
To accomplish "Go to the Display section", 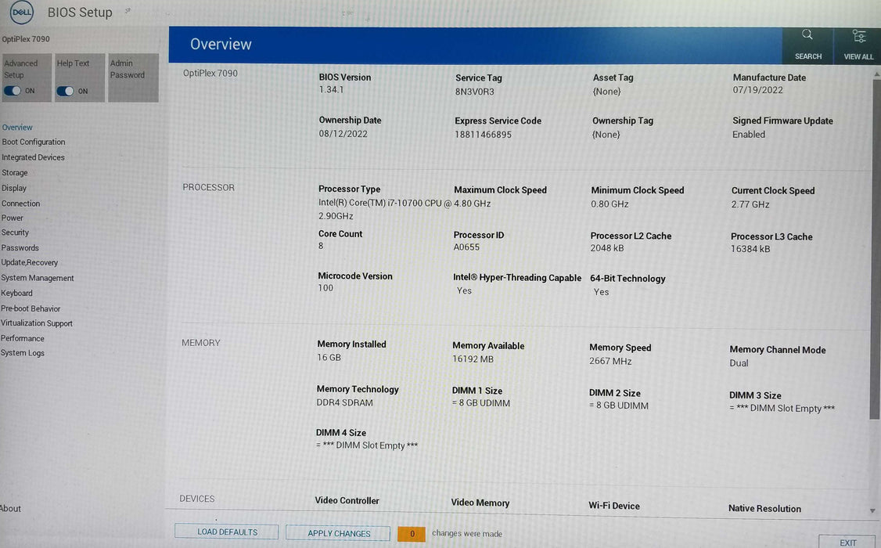I will (14, 188).
